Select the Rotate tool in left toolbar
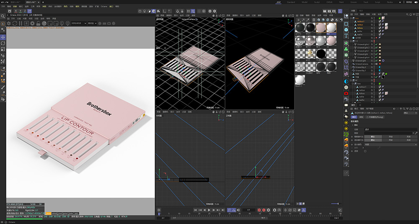This screenshot has width=419, height=224. pyautogui.click(x=3, y=43)
